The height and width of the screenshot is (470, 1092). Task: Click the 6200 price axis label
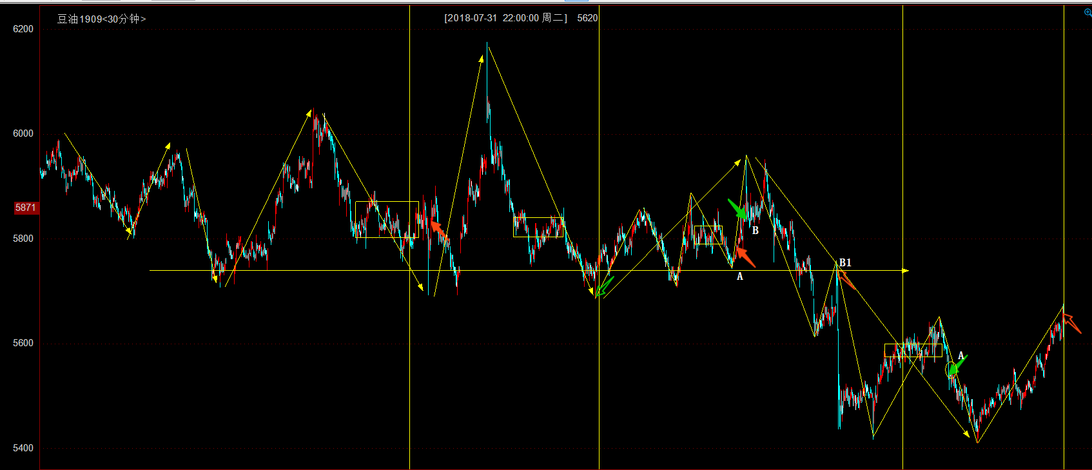pyautogui.click(x=23, y=29)
